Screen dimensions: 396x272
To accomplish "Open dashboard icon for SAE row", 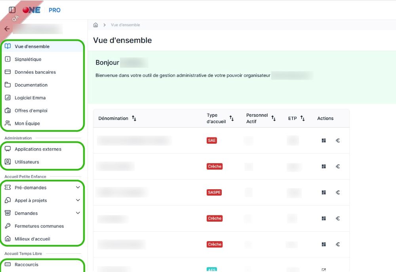I will [x=324, y=141].
